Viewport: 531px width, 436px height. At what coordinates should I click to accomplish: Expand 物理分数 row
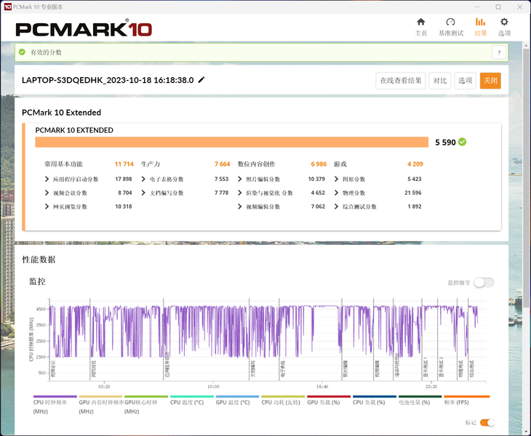click(x=336, y=193)
